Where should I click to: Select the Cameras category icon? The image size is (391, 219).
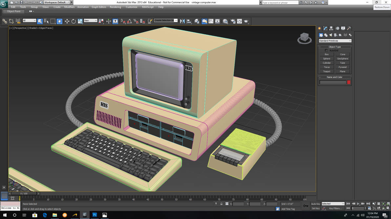(336, 35)
